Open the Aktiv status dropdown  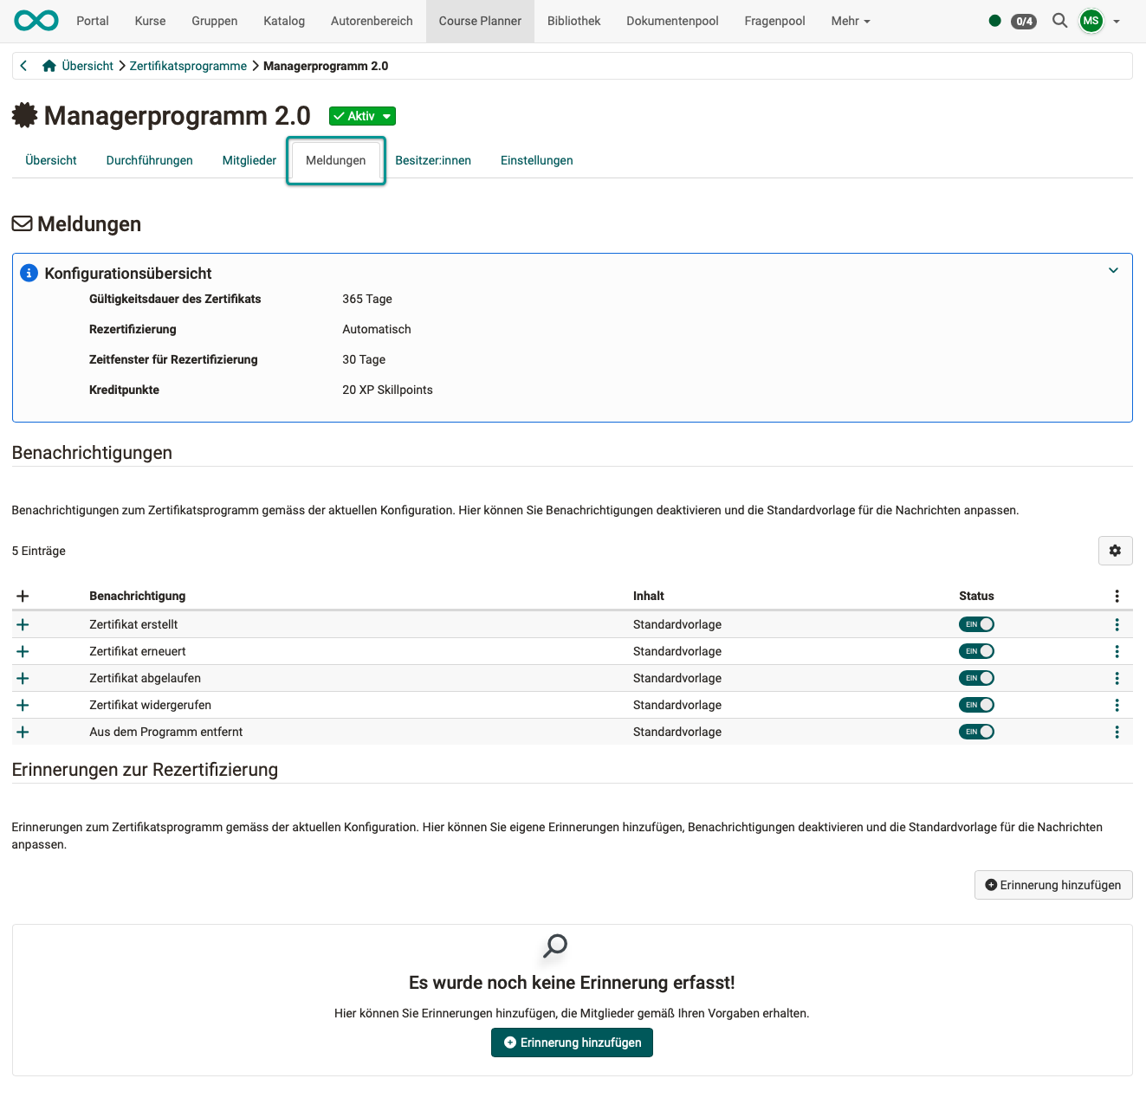point(386,115)
